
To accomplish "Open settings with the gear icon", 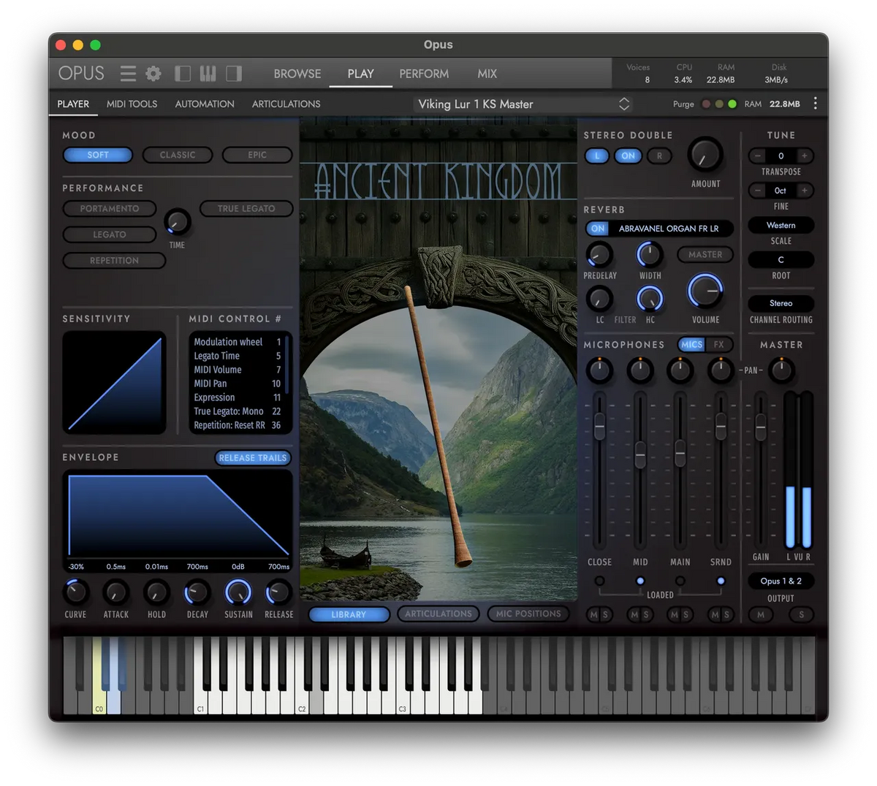I will click(153, 74).
